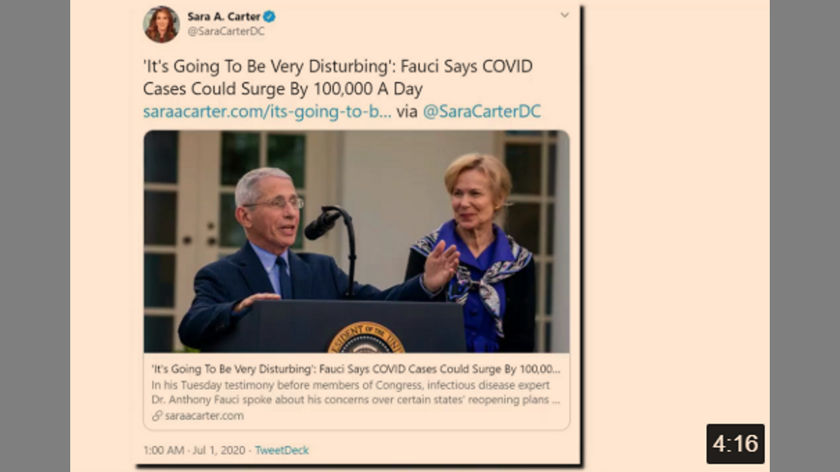
Task: Click the @SaraCarterDC handle under the name
Action: [x=226, y=31]
